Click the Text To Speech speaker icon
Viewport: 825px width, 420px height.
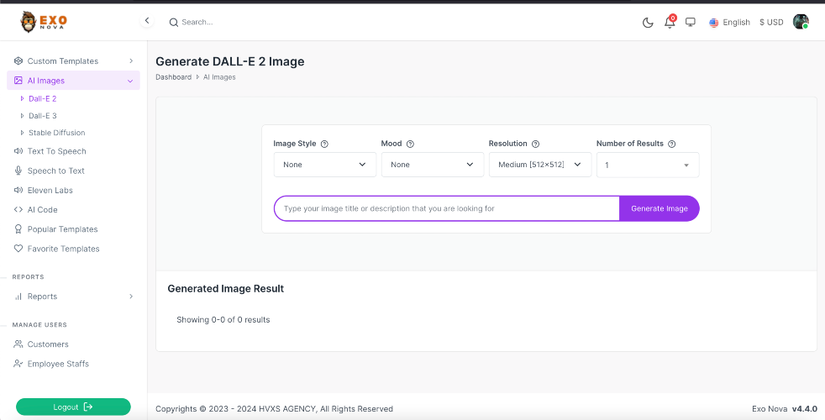coord(18,151)
